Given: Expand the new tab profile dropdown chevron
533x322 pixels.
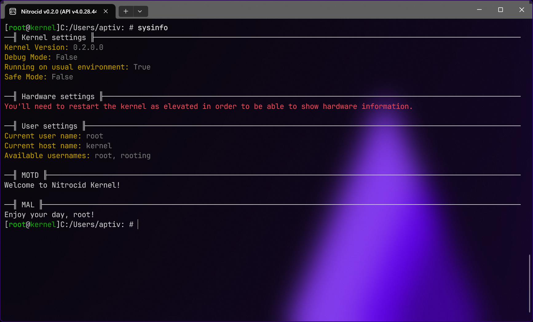Looking at the screenshot, I should point(140,11).
